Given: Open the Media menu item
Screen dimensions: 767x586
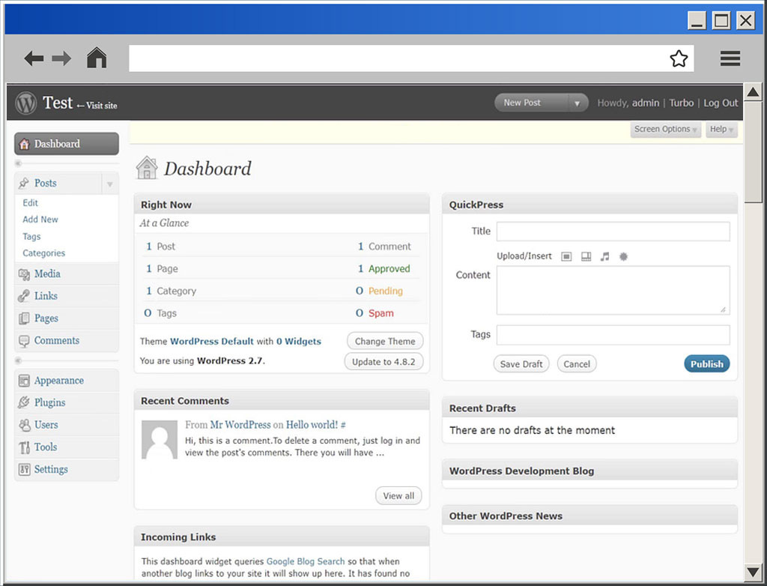Looking at the screenshot, I should [67, 274].
